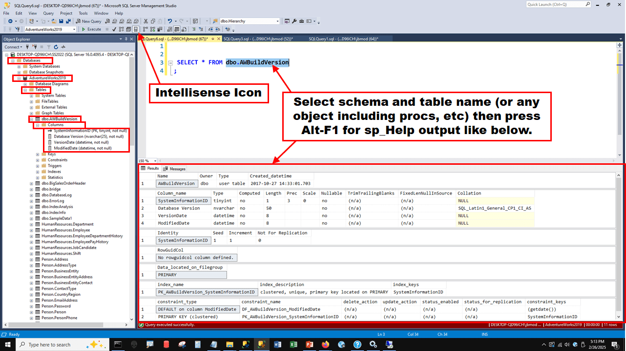Screen dimensions: 626x351
Task: Collapse the query outline minus box
Action: [171, 63]
